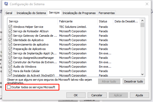Sort by Fabricante column header

[78, 21]
